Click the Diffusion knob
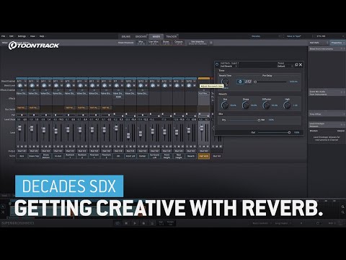Viewport: 346px width, 260px height. [x=266, y=105]
